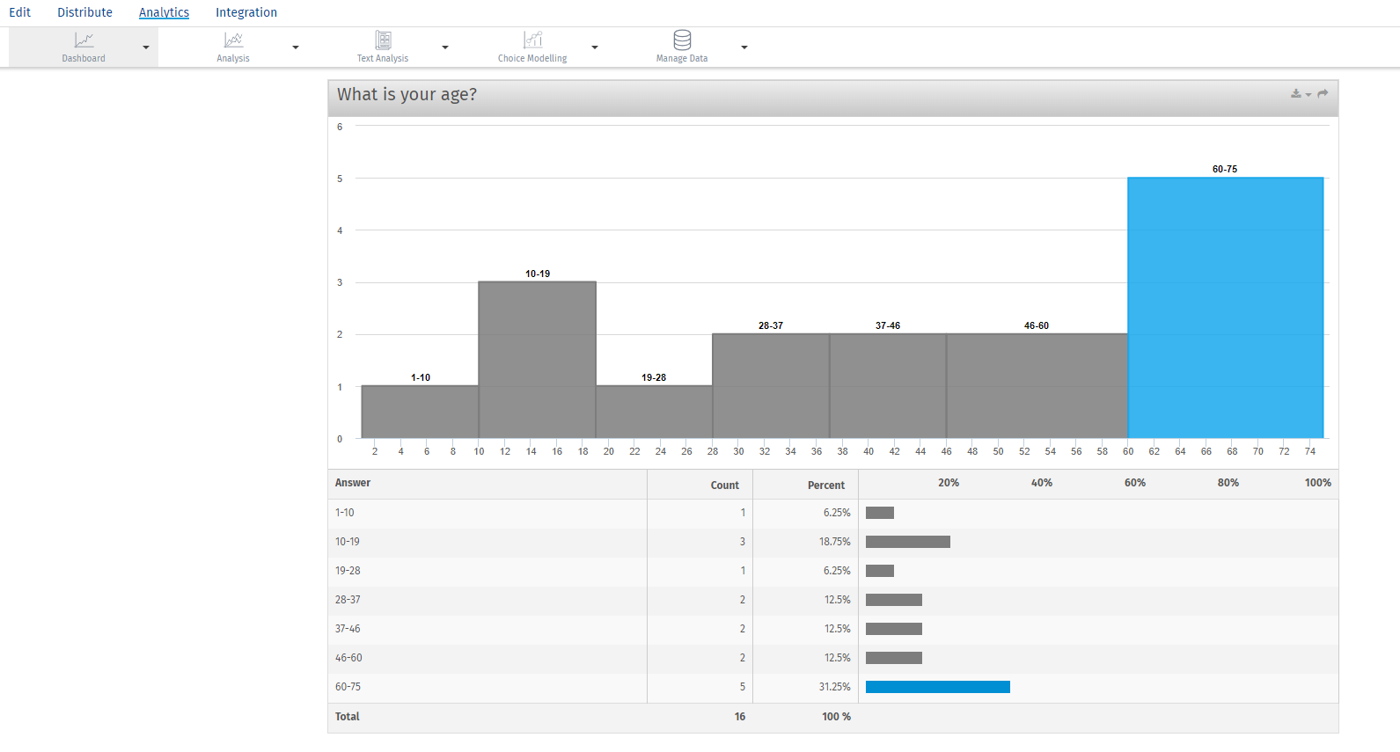Click the 60-75 blue percentage bar
This screenshot has width=1400, height=752.
pyautogui.click(x=938, y=687)
